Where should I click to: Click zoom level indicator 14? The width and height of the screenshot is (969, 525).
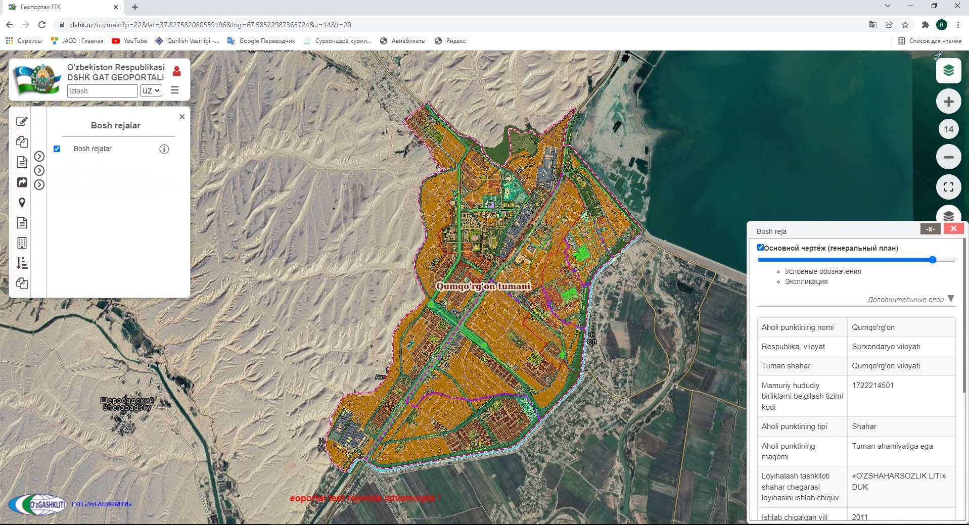coord(948,129)
